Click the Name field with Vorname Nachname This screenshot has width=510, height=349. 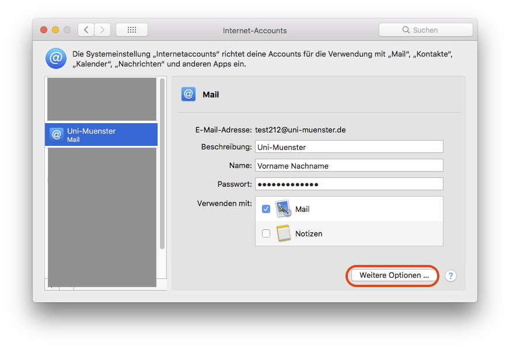(348, 166)
